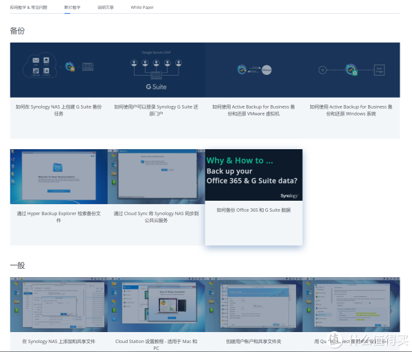This screenshot has height=352, width=412.
Task: Click the 'G Suite' label in the LDAP thumbnail
Action: tap(157, 87)
